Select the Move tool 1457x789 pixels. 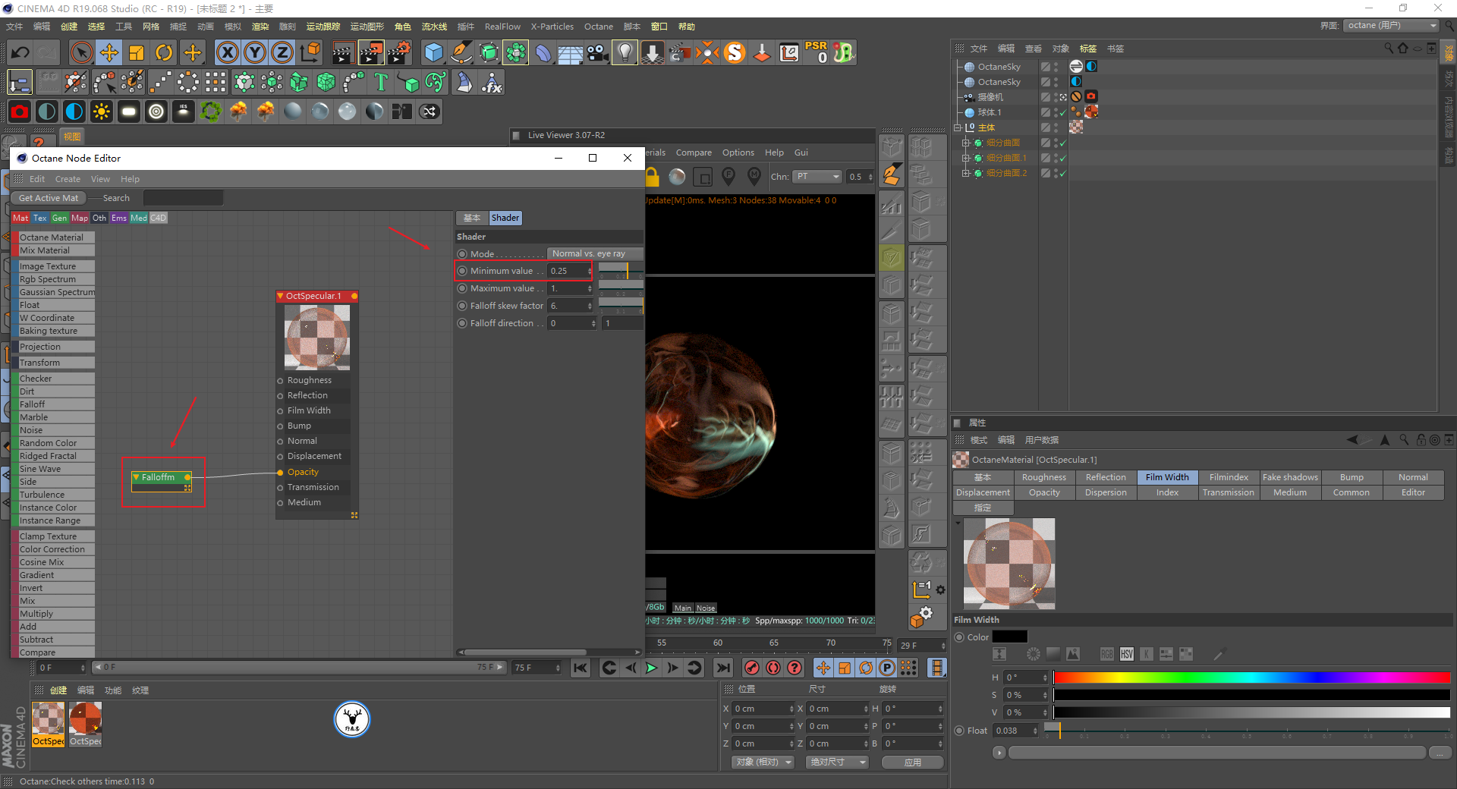tap(109, 52)
